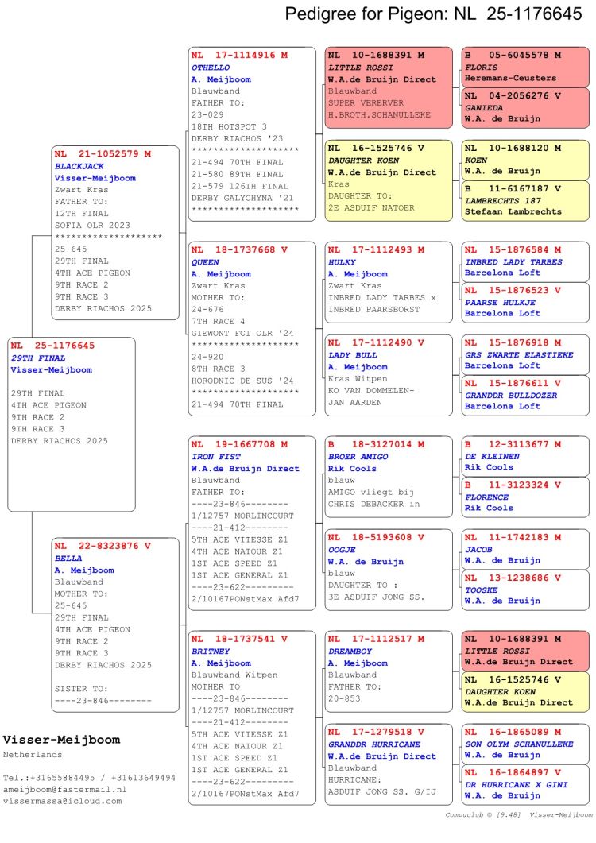Open the ameijboom@fastermail.nl email address
The image size is (596, 843).
pos(65,790)
